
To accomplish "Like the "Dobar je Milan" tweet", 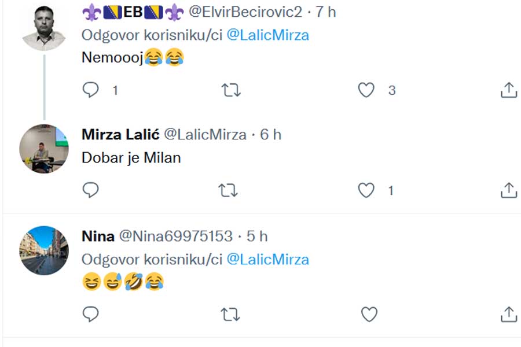I will coord(366,190).
